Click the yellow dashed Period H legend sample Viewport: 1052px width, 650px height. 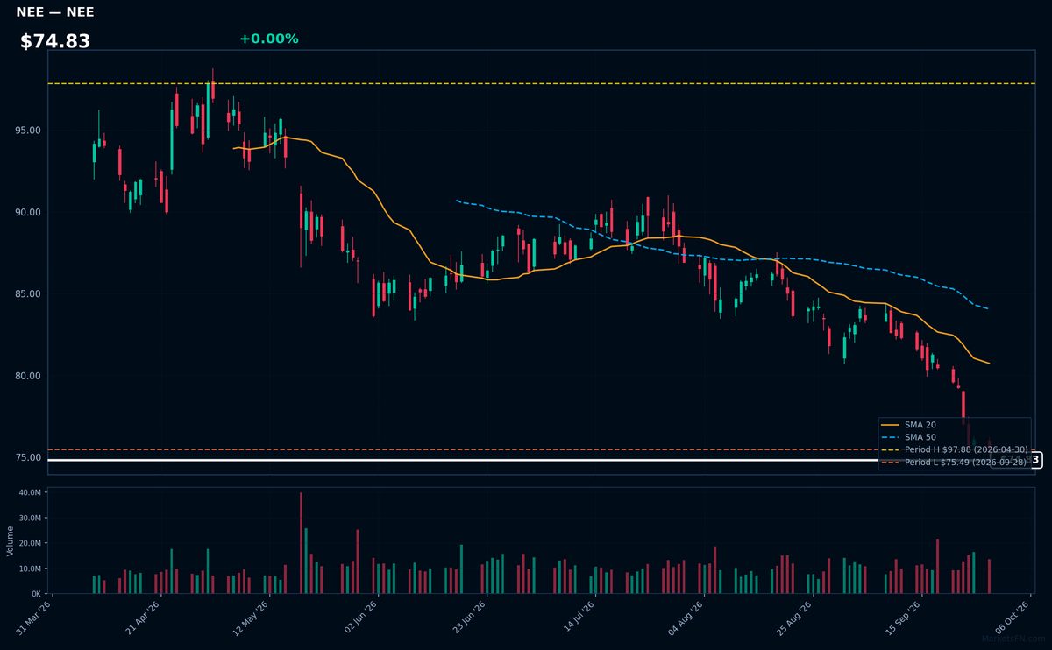[891, 449]
